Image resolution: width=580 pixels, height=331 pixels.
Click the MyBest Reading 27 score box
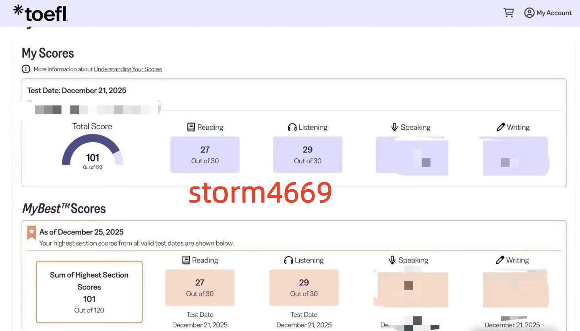pos(200,288)
